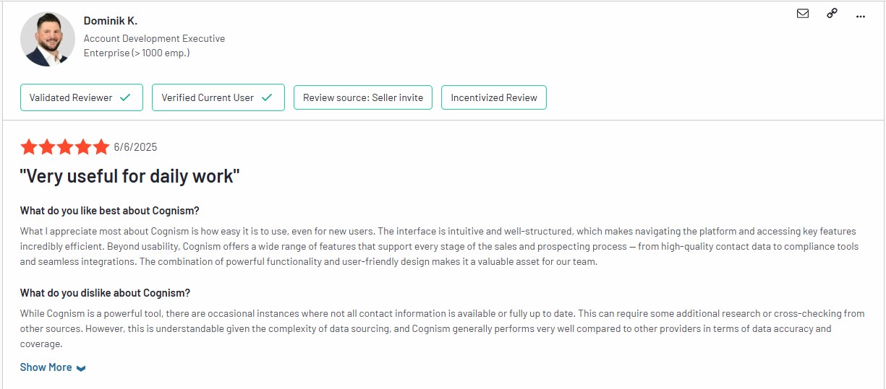Click the Incentivized Review badge

click(494, 97)
